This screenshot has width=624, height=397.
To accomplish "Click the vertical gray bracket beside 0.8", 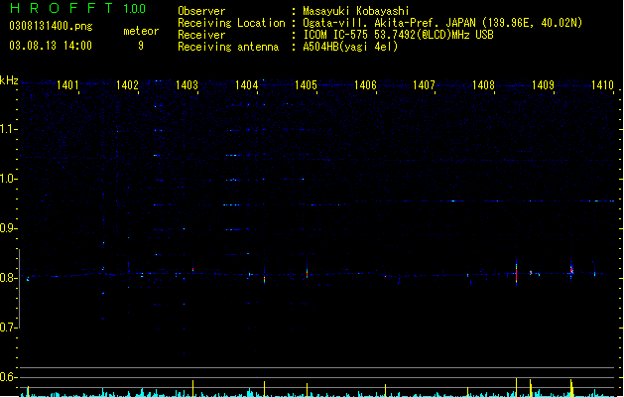I will (x=19, y=288).
